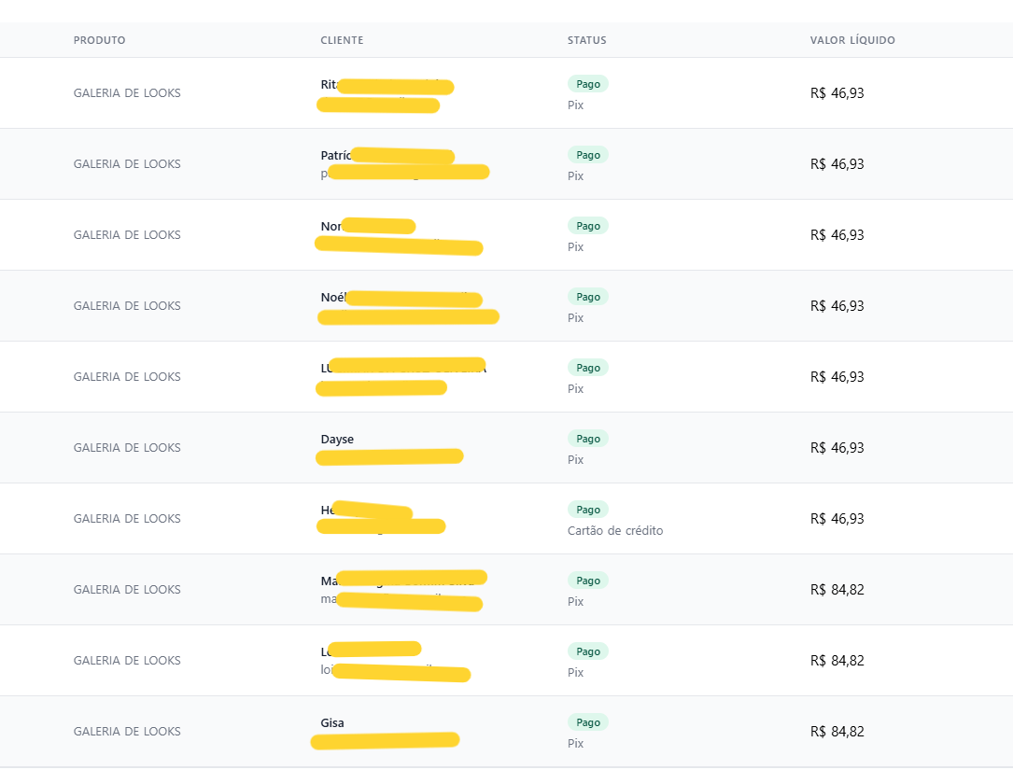Select the STATUS column header
Screen dimensions: 1013x770
point(586,40)
